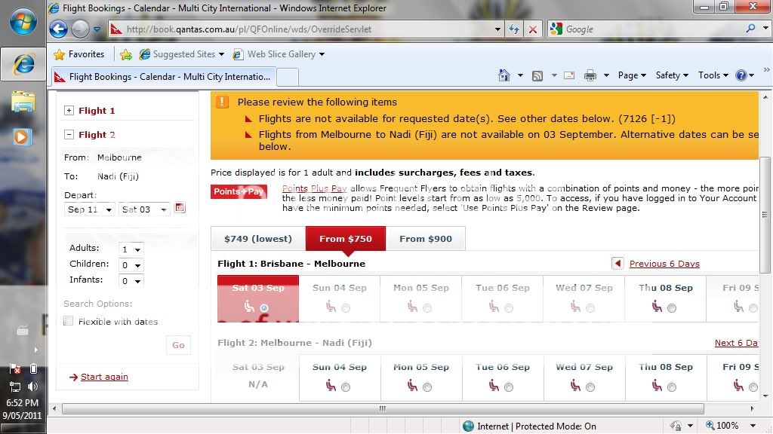
Task: Click the search magnifier icon in Google box
Action: [750, 29]
